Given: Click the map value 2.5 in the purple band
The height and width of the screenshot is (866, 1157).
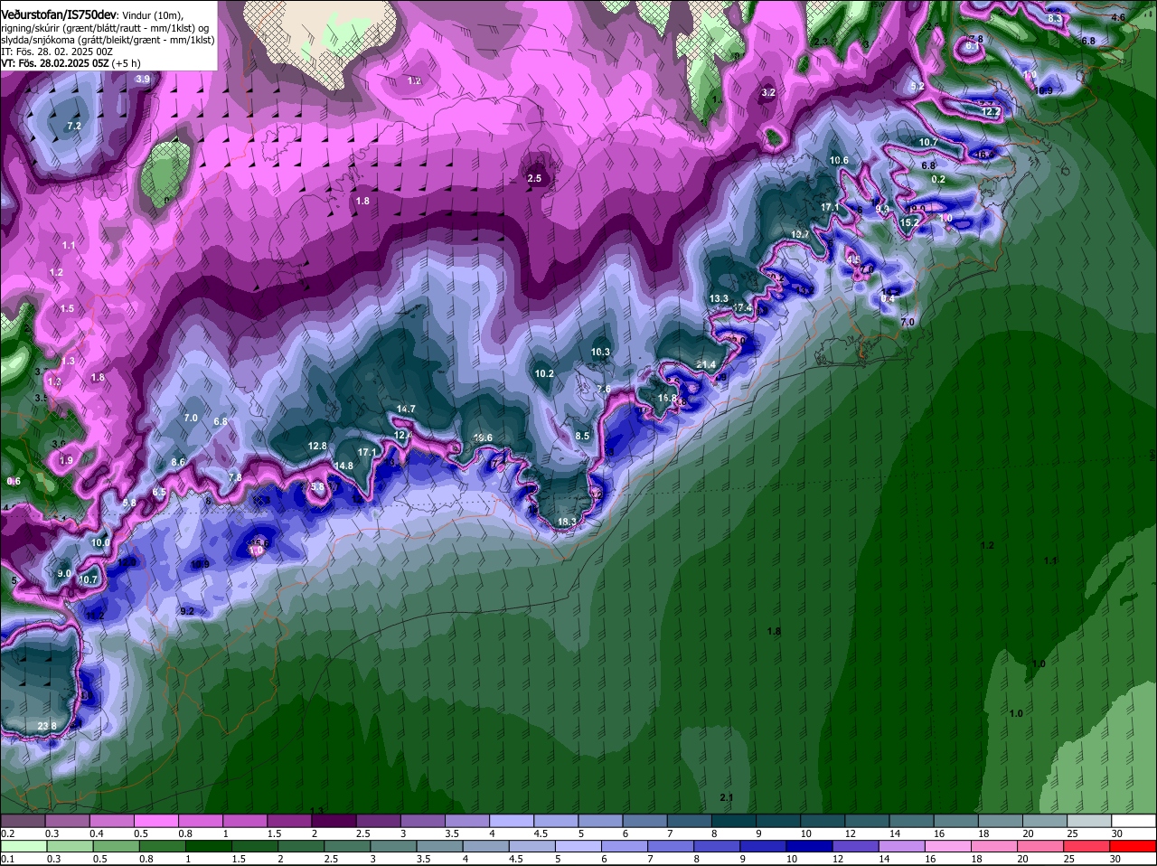Looking at the screenshot, I should [534, 178].
